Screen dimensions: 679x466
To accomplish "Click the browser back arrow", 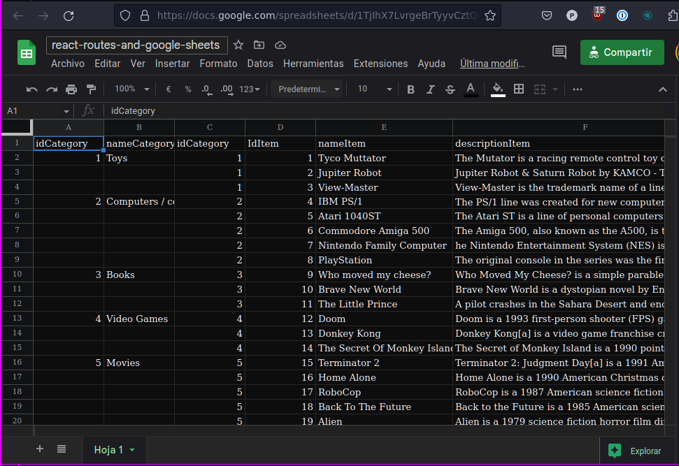I will (18, 16).
